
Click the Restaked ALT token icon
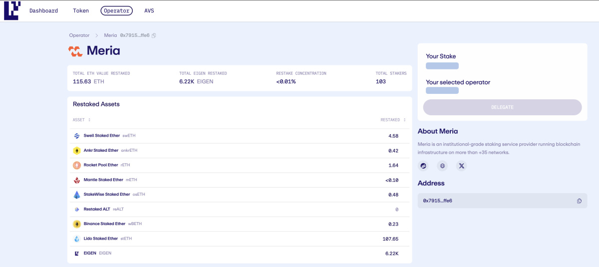click(77, 209)
